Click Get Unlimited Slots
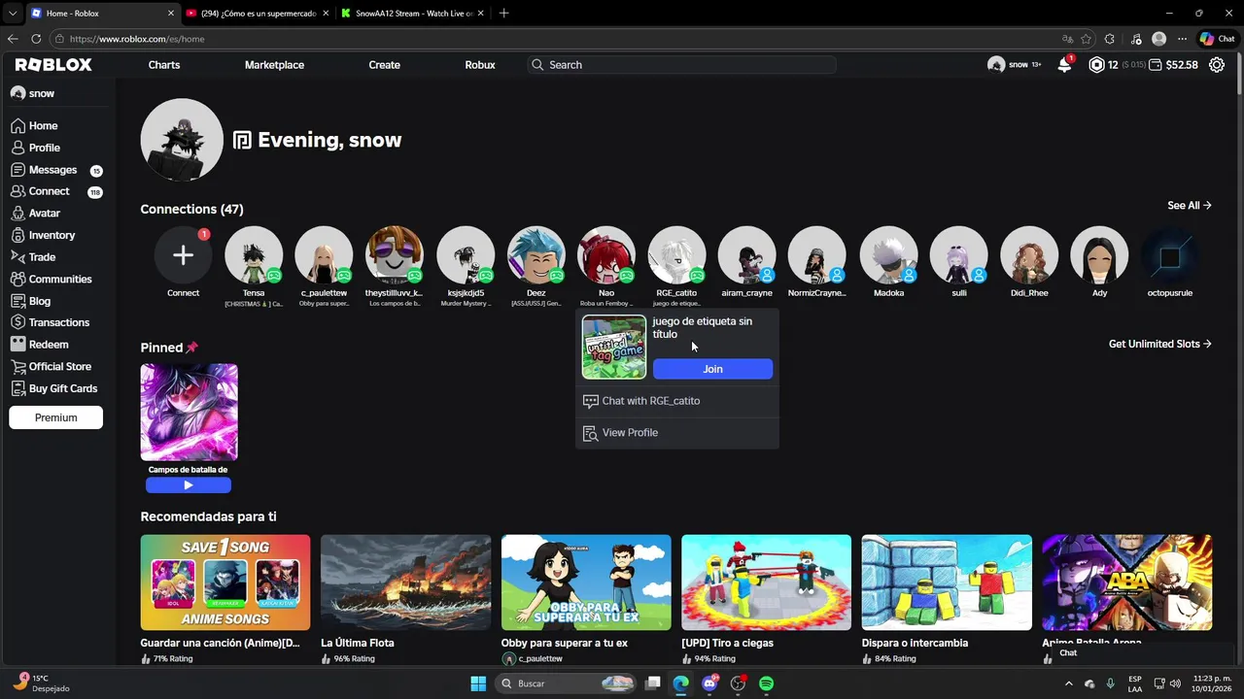The width and height of the screenshot is (1244, 699). [x=1160, y=344]
